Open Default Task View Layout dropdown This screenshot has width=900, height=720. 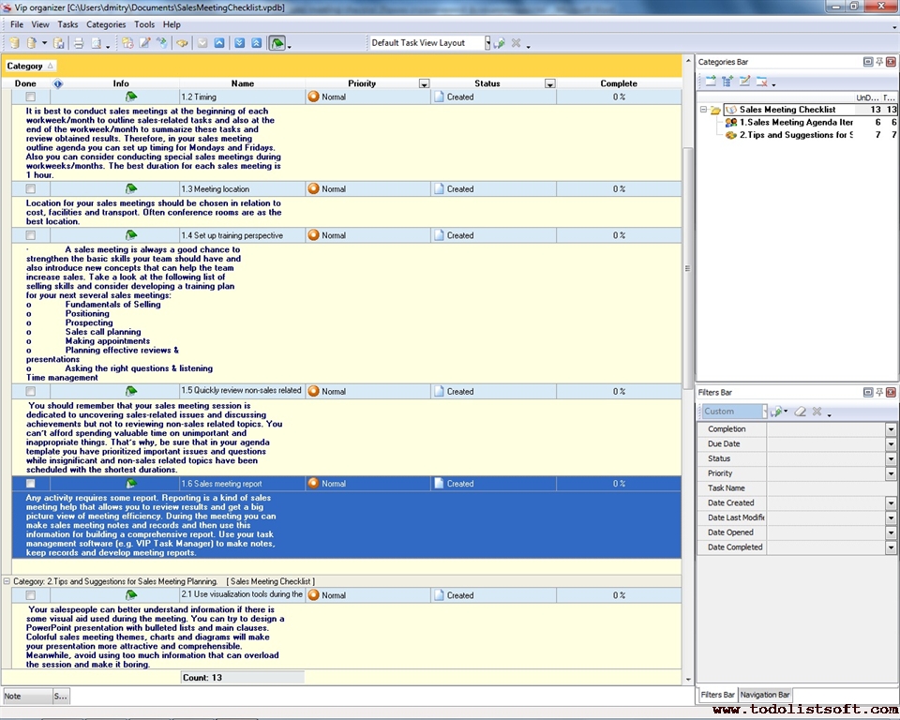[x=487, y=43]
